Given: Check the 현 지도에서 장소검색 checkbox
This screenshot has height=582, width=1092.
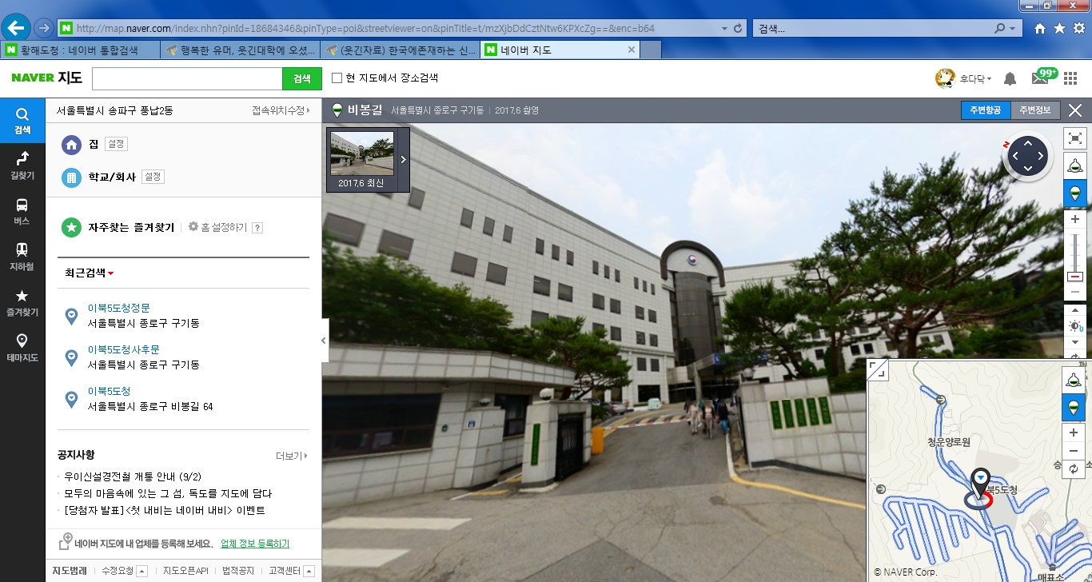Looking at the screenshot, I should 337,78.
